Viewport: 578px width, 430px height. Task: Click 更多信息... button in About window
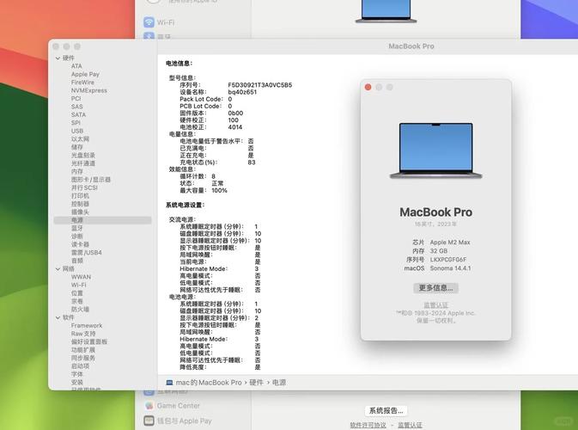pyautogui.click(x=435, y=288)
